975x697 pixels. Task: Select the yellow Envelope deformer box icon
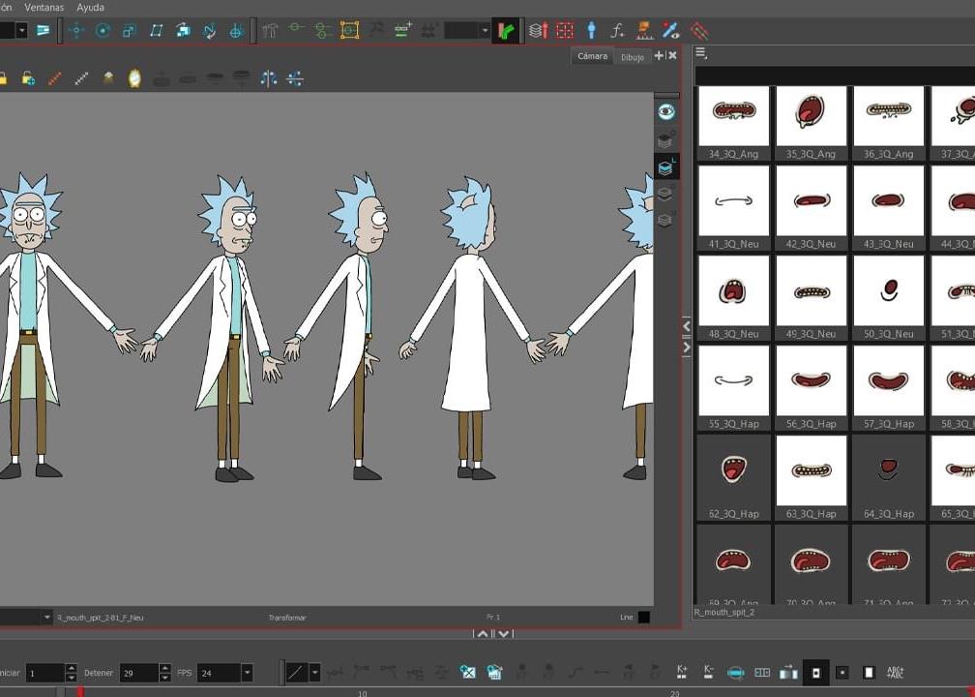point(349,30)
